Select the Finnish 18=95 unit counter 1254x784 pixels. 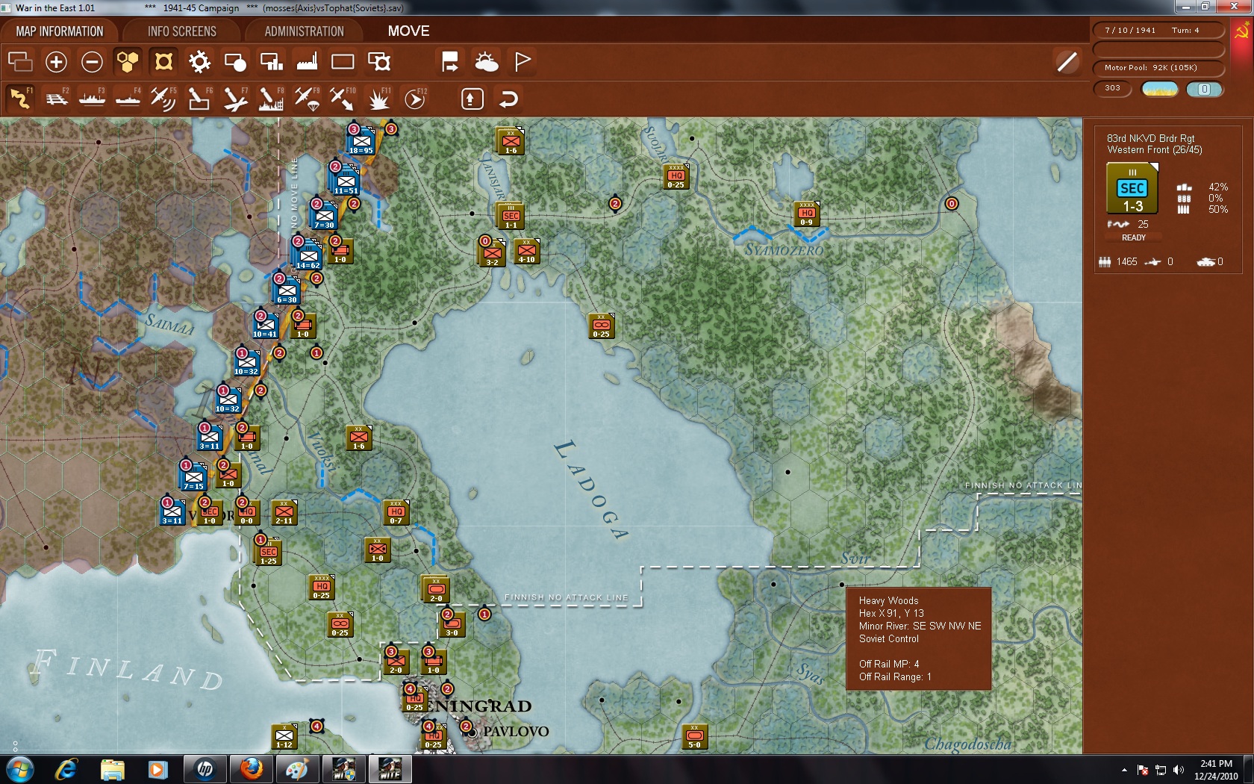[361, 141]
